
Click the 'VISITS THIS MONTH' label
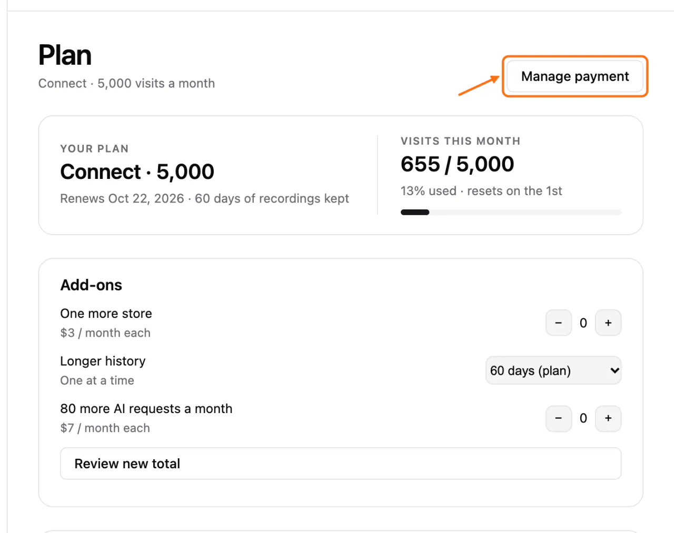[461, 141]
